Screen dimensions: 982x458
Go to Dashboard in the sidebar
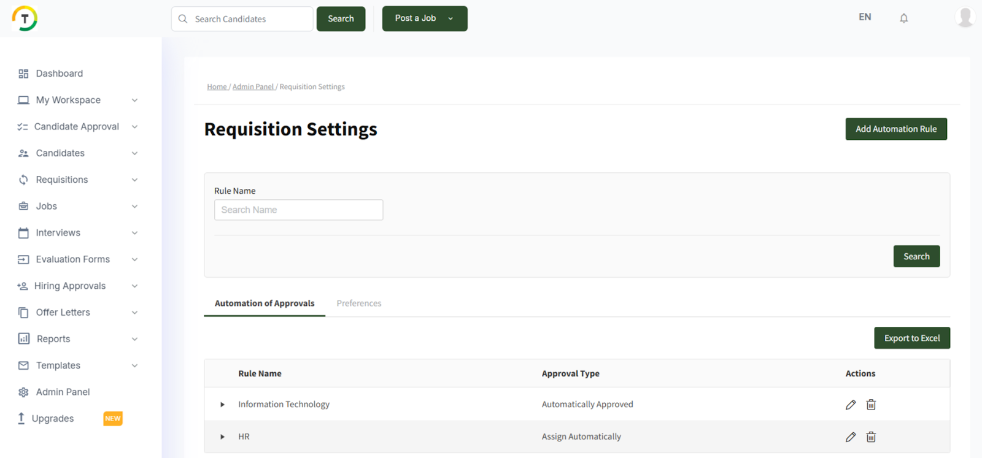tap(59, 74)
